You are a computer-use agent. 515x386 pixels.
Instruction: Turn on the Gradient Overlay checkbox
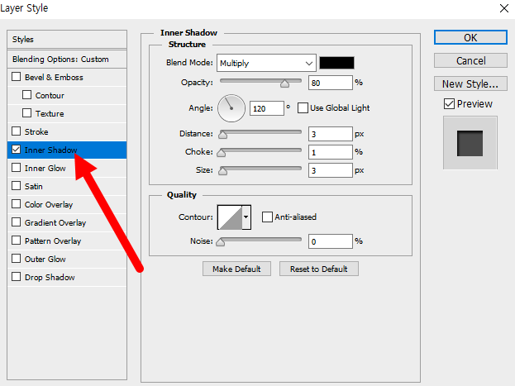pyautogui.click(x=16, y=222)
